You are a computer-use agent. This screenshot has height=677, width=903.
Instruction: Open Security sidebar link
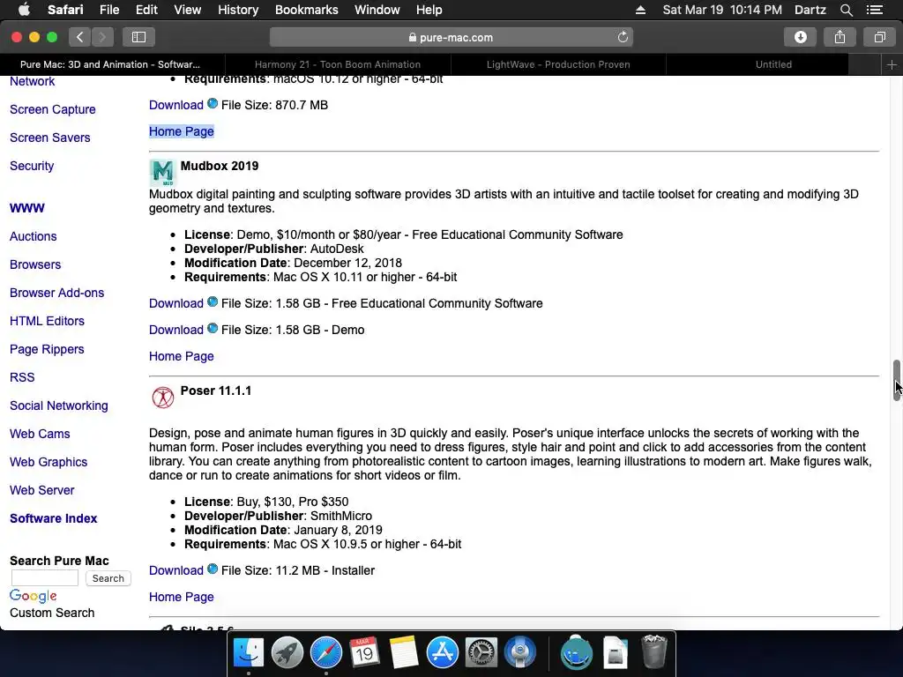32,166
